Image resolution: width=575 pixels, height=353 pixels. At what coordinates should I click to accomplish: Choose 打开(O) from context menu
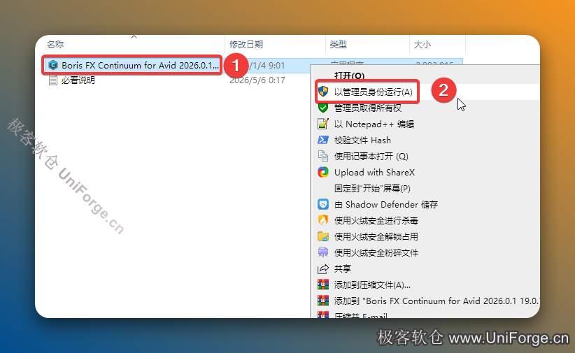pyautogui.click(x=349, y=76)
